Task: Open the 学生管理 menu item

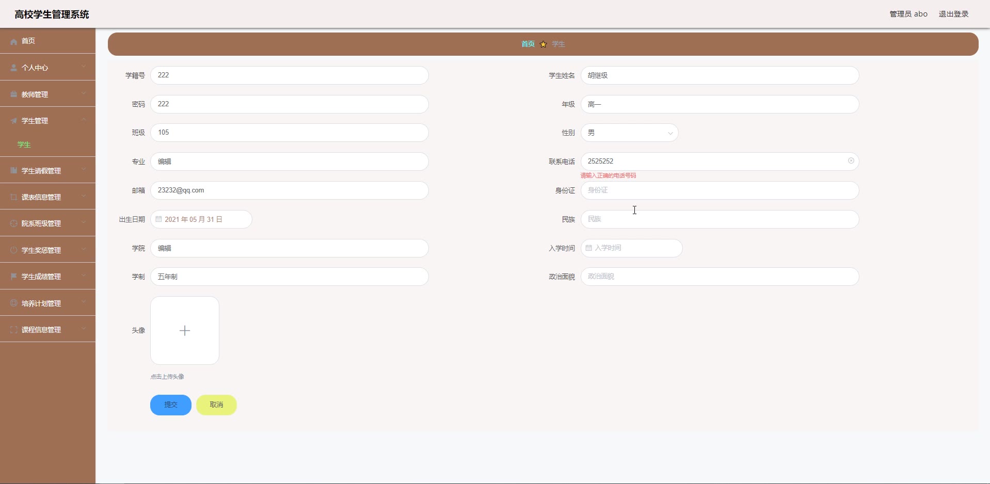Action: click(x=47, y=121)
